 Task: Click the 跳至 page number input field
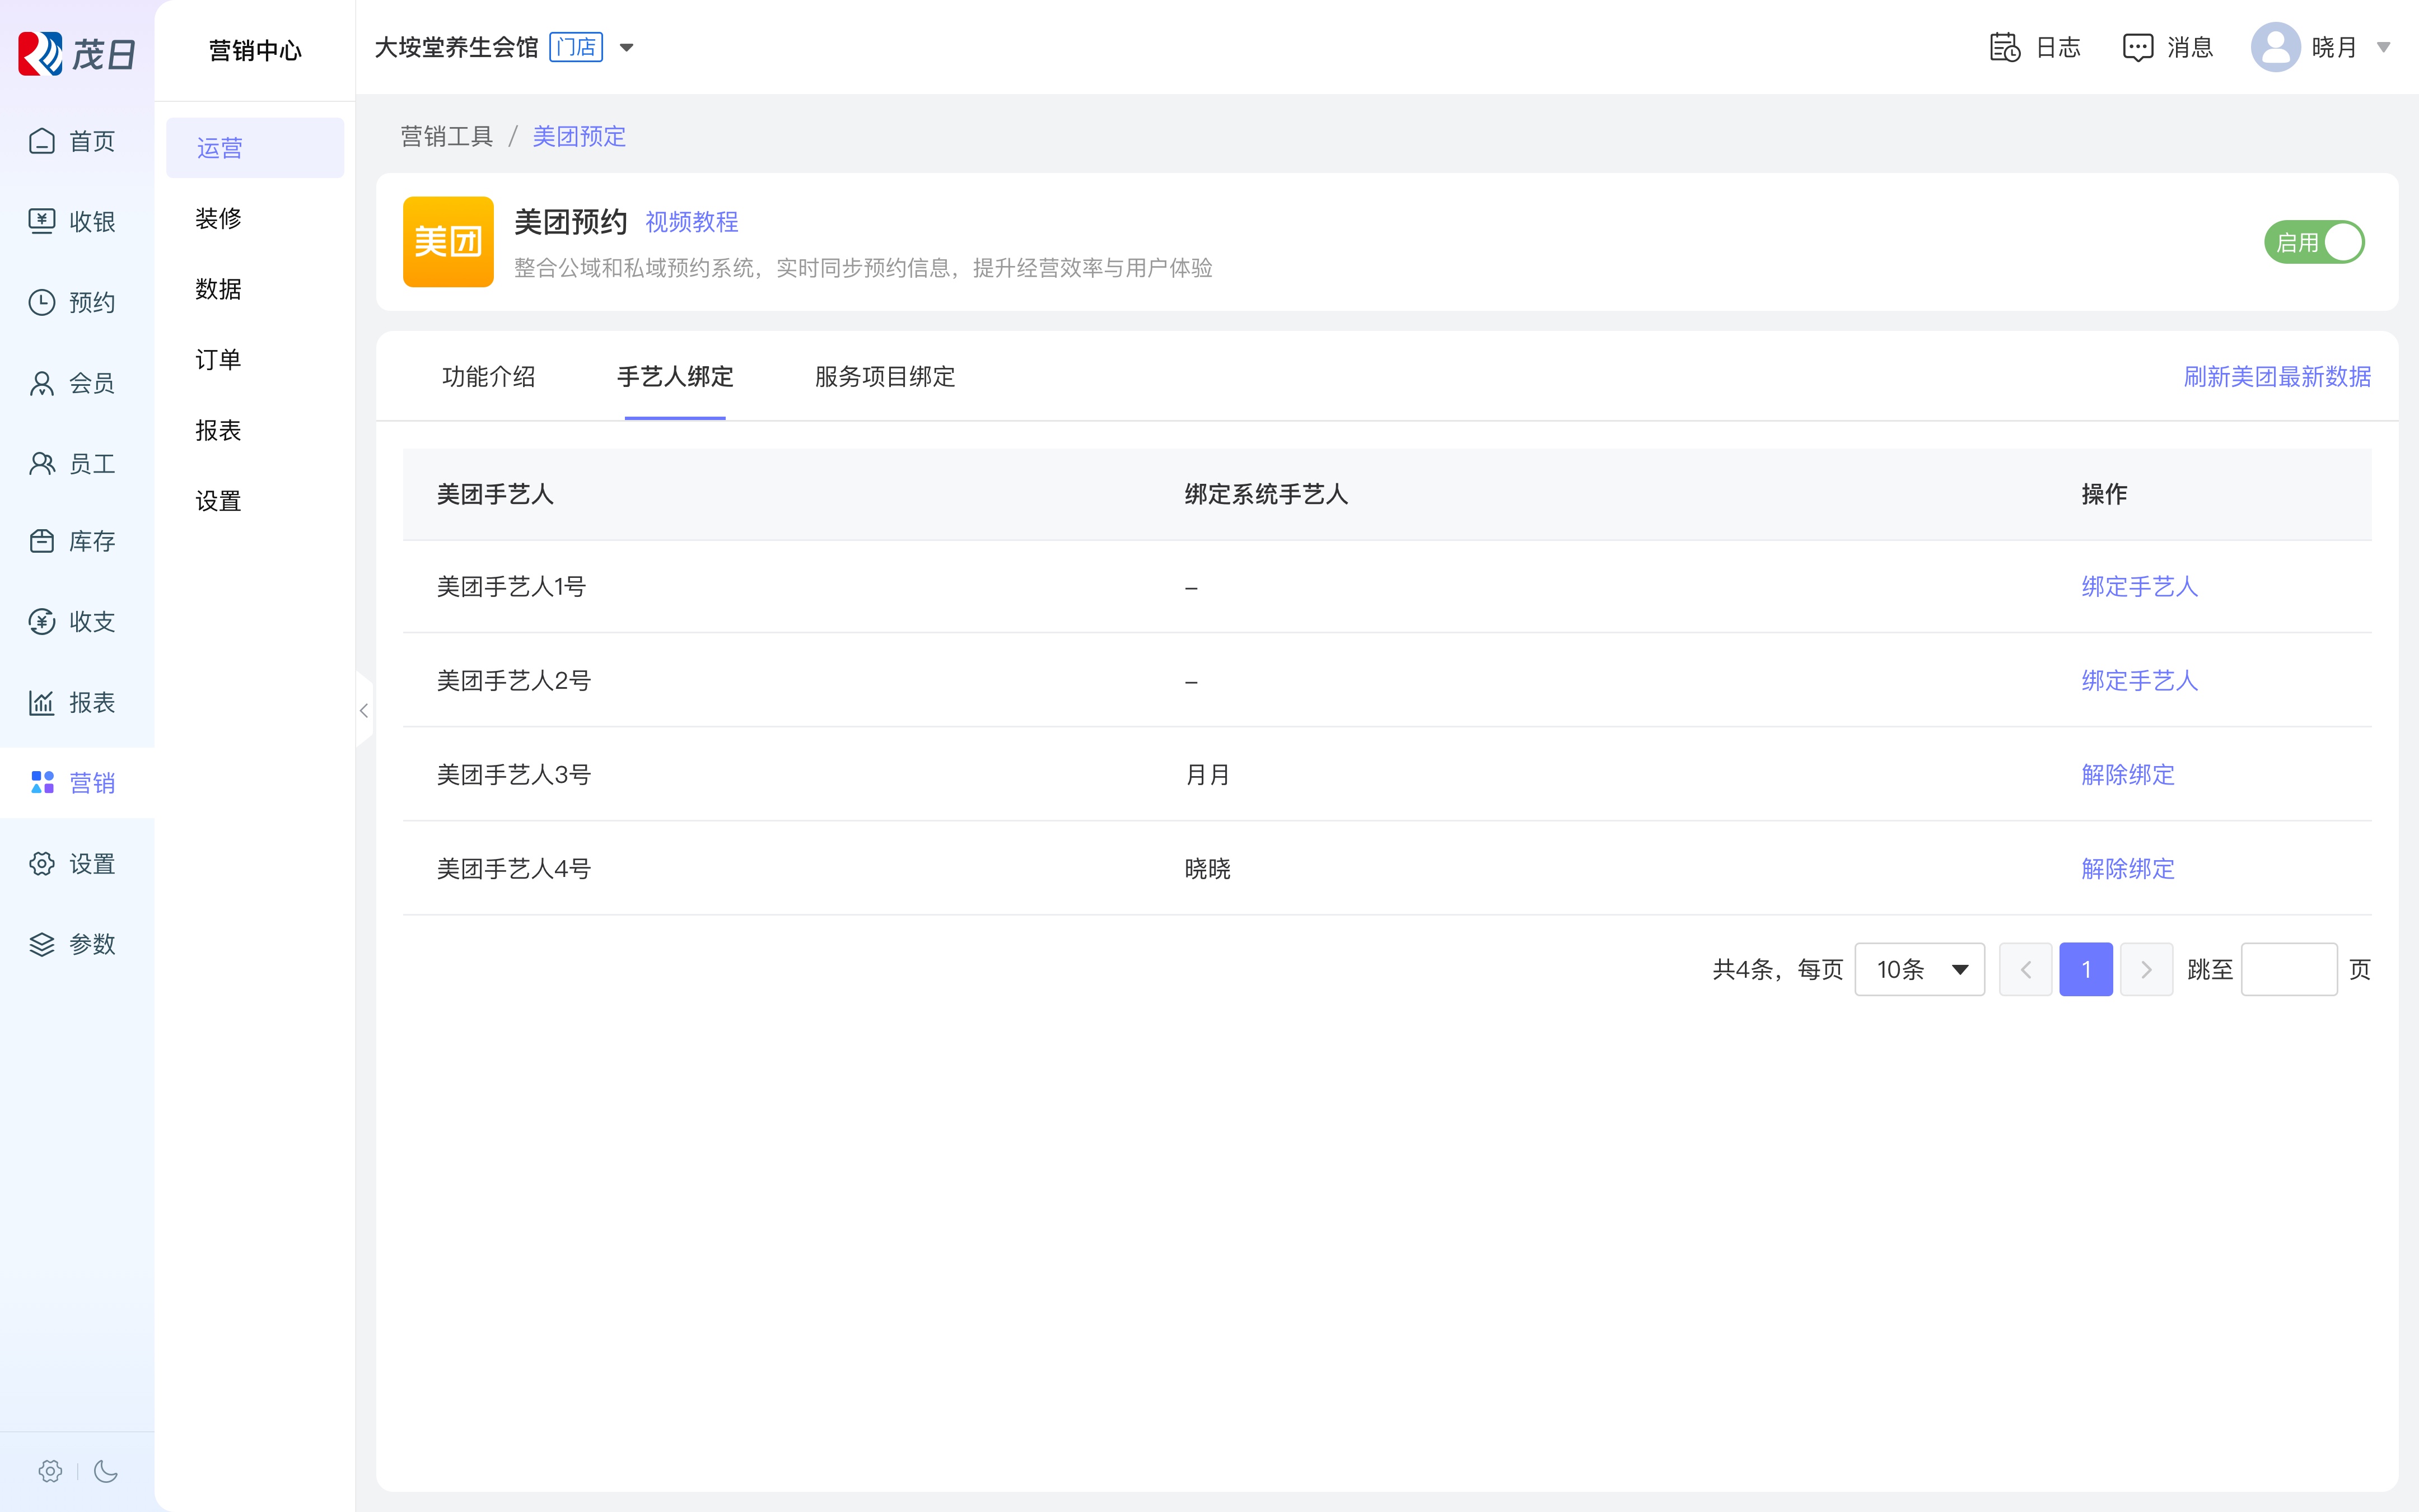[2288, 969]
